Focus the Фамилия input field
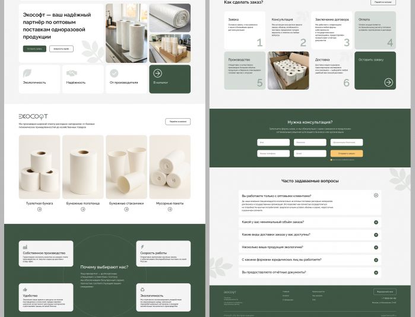This screenshot has width=415, height=317. tap(310, 142)
